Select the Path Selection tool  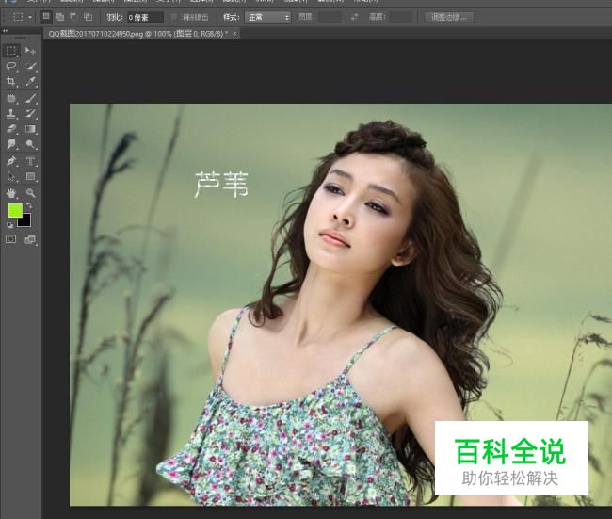click(x=11, y=176)
